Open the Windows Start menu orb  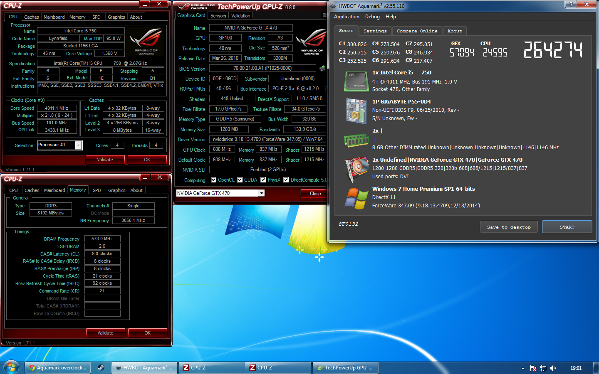click(x=11, y=367)
